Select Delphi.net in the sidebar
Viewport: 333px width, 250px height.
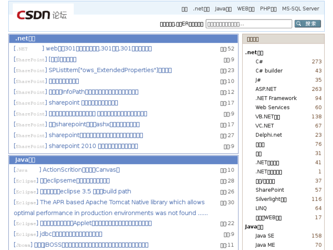click(x=269, y=135)
